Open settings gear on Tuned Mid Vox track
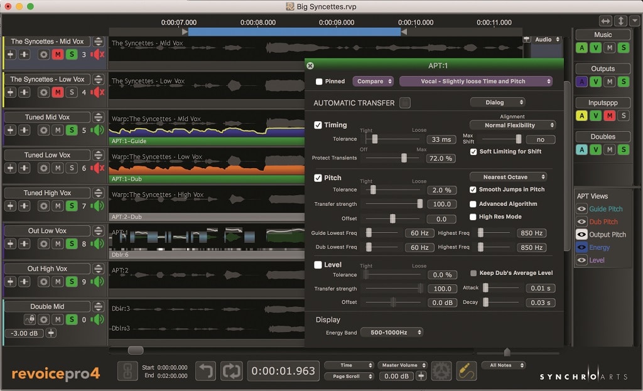 [44, 131]
